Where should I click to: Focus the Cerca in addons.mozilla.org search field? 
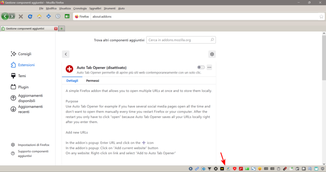pos(181,40)
